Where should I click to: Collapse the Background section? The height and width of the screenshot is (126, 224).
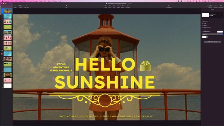(x=202, y=31)
